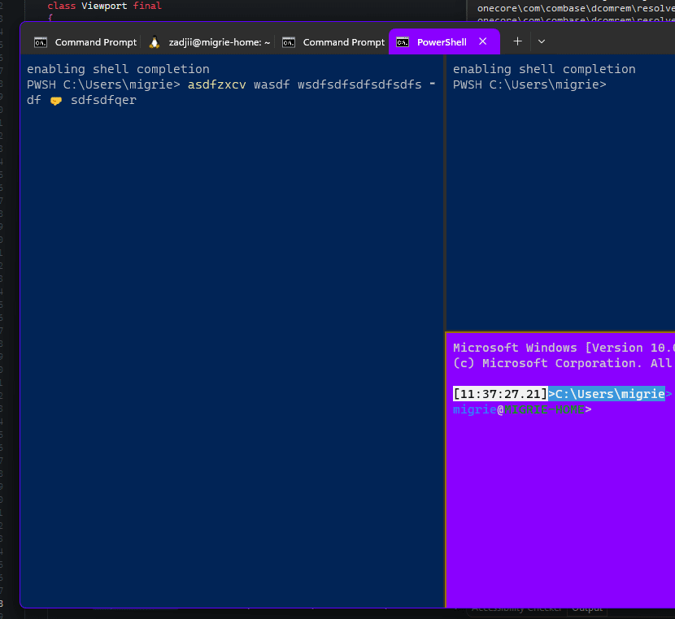Viewport: 675px width, 619px height.
Task: Click 'PWSH C:\Users\migrie>' prompt in left pane
Action: click(103, 84)
